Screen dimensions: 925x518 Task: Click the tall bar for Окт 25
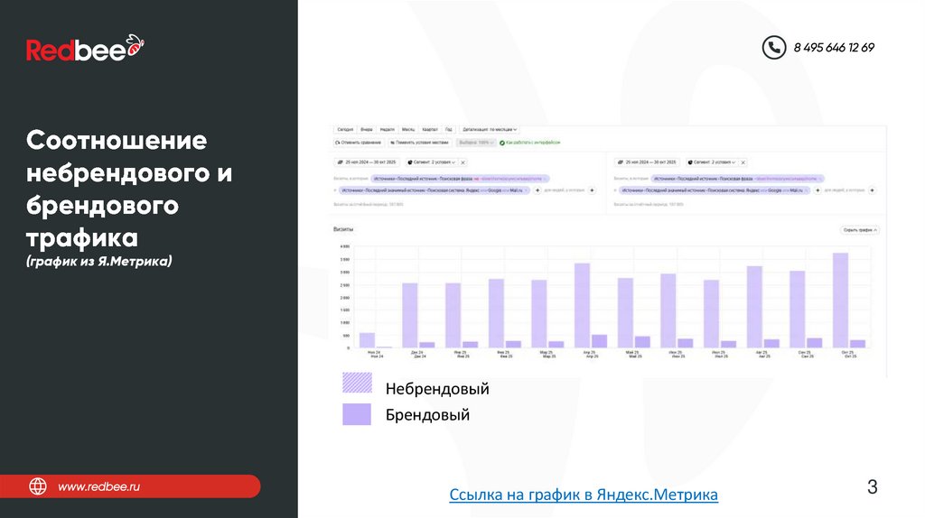(x=840, y=300)
